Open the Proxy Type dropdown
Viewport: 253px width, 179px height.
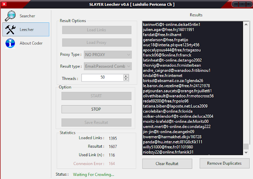(x=108, y=54)
